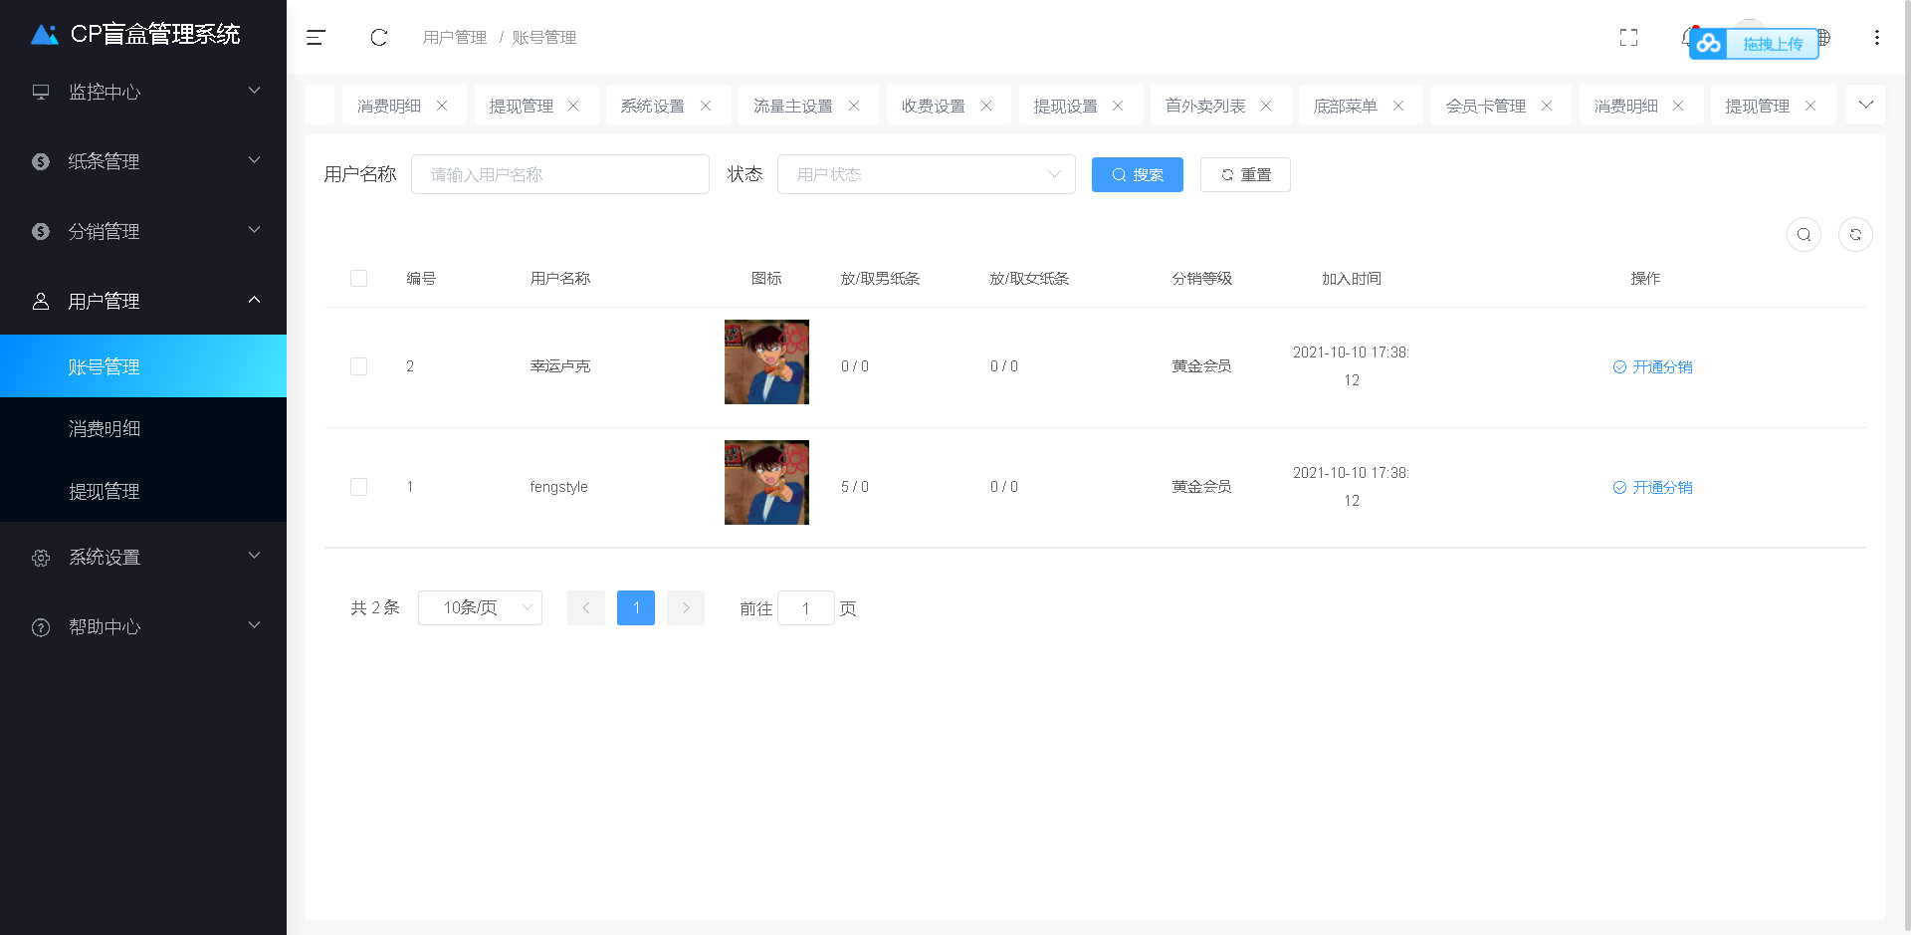Open the vertical three-dot more menu
1911x935 pixels.
point(1876,38)
